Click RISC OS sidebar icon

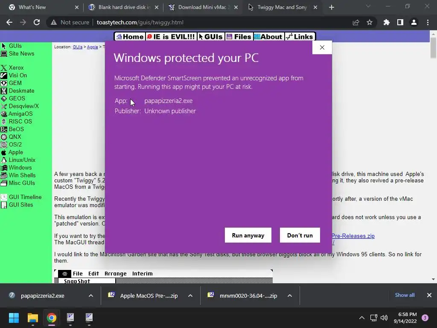3,121
